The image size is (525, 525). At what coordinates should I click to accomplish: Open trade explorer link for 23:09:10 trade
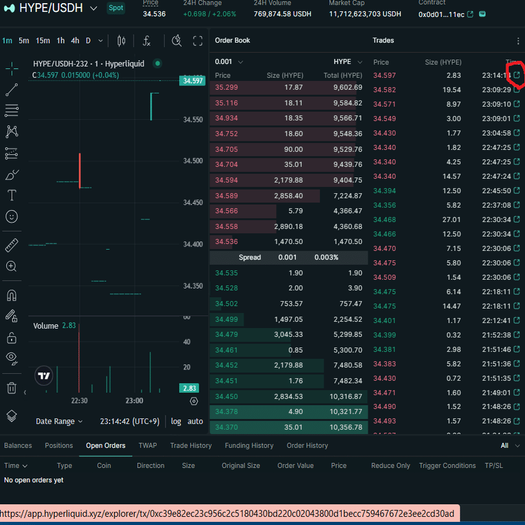click(517, 104)
